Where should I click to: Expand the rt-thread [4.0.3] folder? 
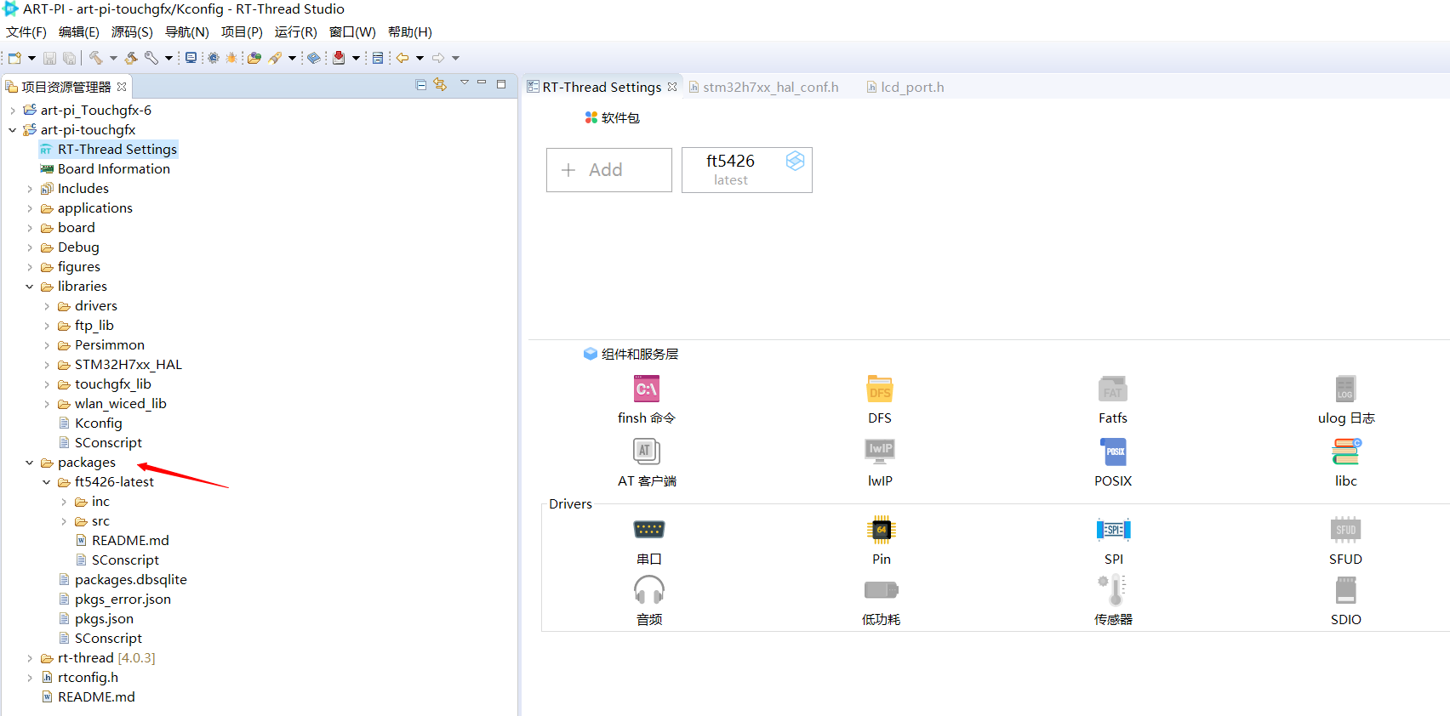click(x=30, y=658)
